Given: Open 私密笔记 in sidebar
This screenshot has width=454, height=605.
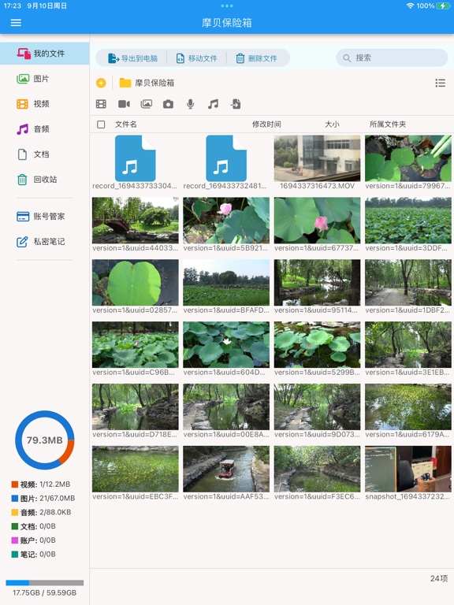Looking at the screenshot, I should 45,242.
